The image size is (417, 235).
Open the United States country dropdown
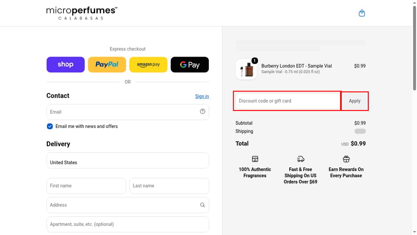click(128, 161)
